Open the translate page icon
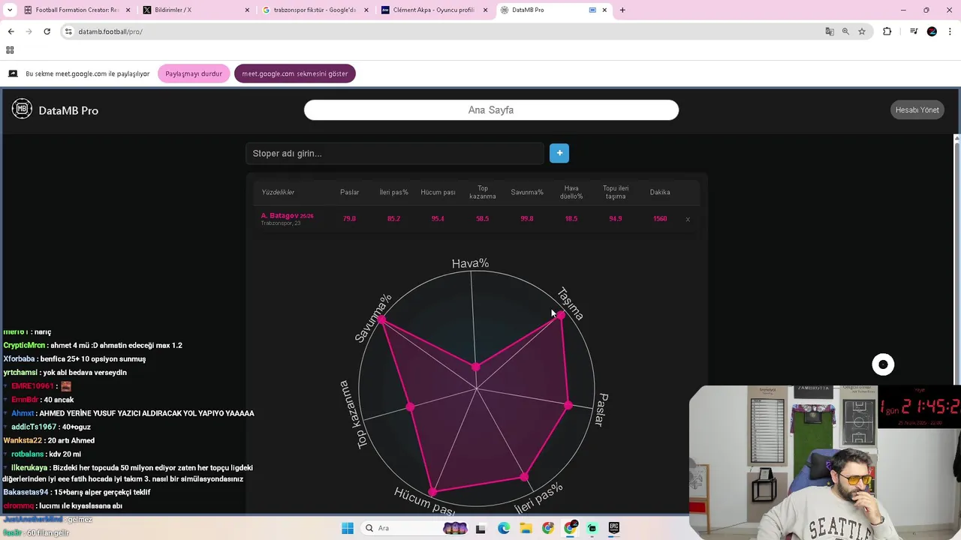The width and height of the screenshot is (961, 540). (x=830, y=31)
